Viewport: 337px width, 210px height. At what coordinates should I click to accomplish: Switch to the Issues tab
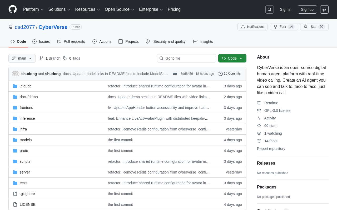[41, 41]
